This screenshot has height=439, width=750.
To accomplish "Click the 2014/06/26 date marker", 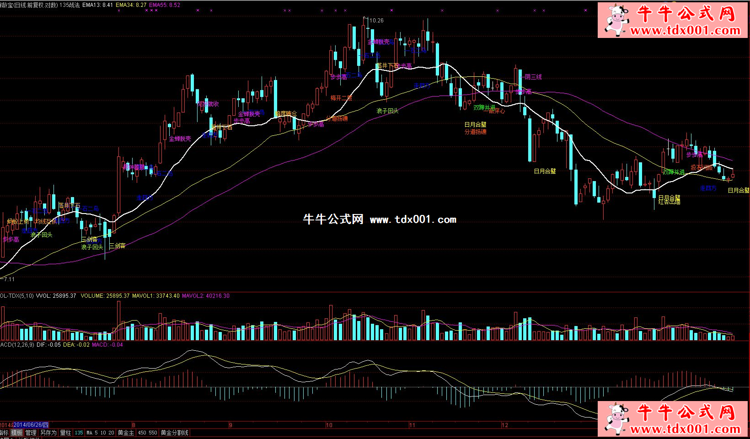I will (31, 425).
